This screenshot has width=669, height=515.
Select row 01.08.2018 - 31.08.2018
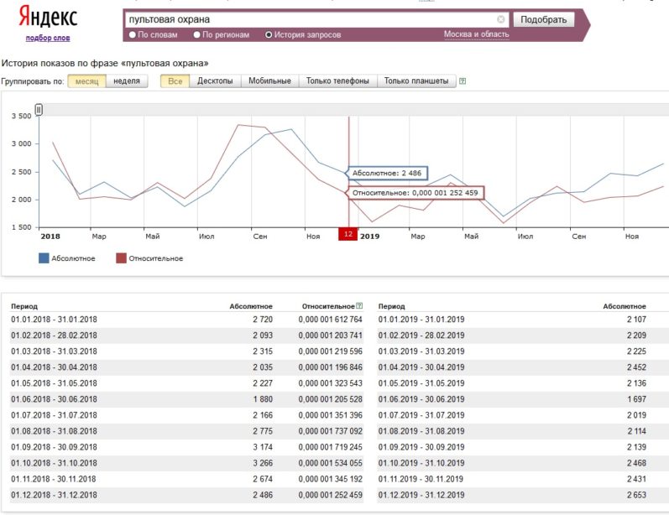[x=186, y=431]
